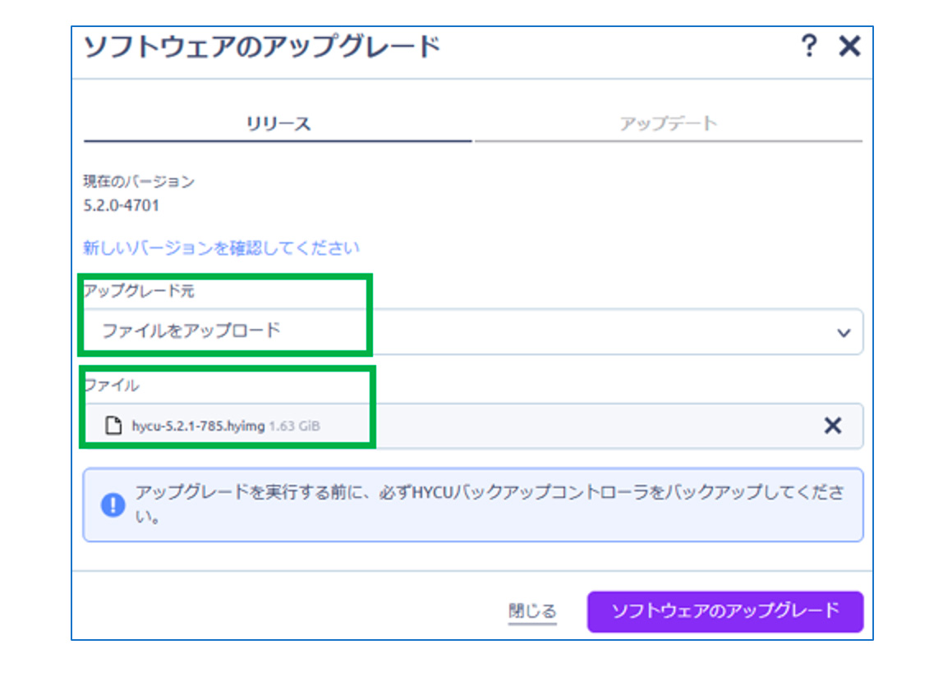943x681 pixels.
Task: Click the ファイル field label
Action: 112,385
